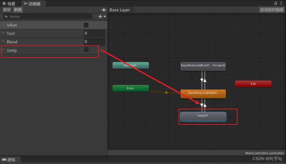
Task: Open the 参数 parameters tab
Action: pos(18,10)
